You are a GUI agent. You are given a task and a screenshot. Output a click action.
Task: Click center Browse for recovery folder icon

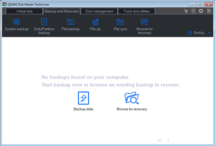click(x=132, y=98)
